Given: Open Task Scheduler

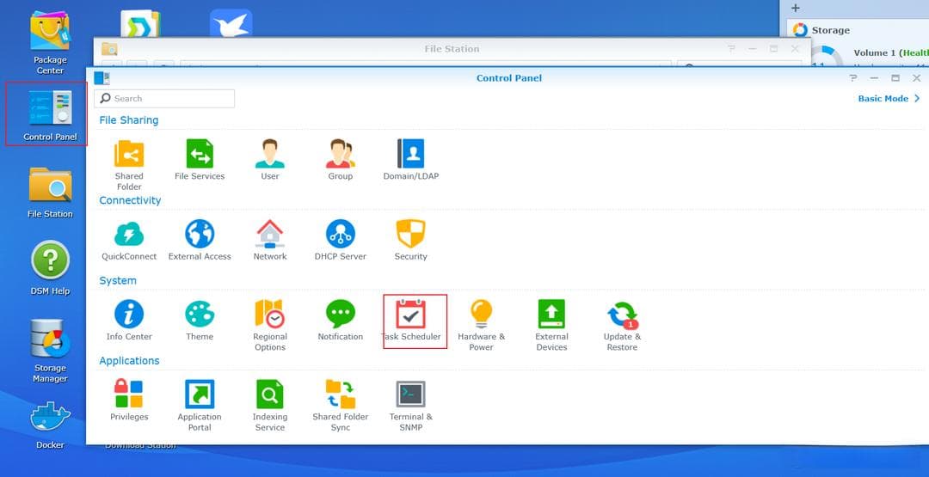Looking at the screenshot, I should tap(410, 320).
